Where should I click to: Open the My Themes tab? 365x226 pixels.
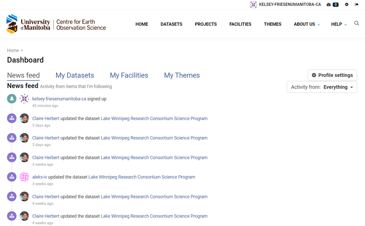click(182, 75)
